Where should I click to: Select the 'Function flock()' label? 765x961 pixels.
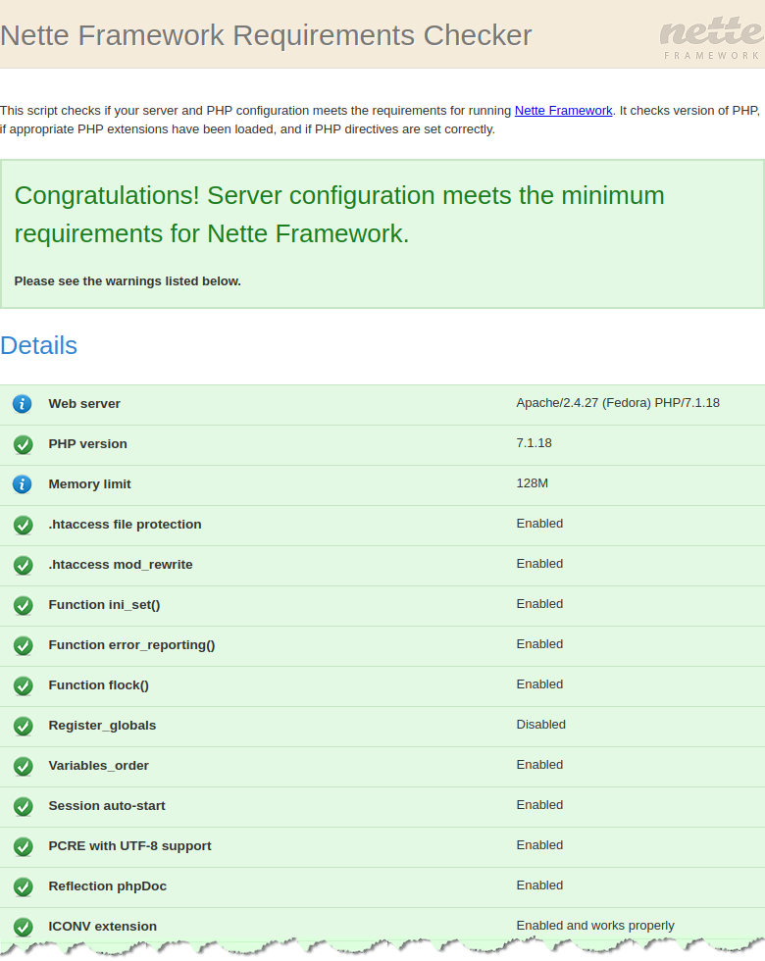(99, 685)
